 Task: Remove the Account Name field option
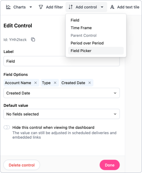[35, 83]
